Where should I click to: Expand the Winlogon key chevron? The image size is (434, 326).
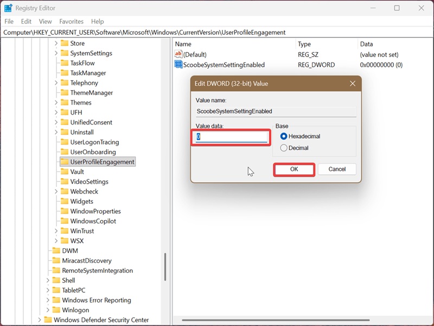pos(48,310)
